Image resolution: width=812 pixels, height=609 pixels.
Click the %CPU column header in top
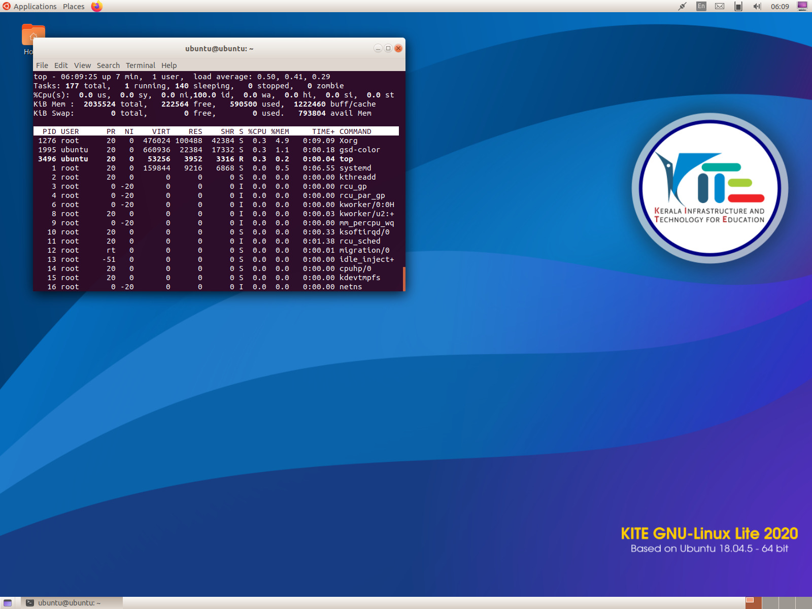(x=256, y=131)
